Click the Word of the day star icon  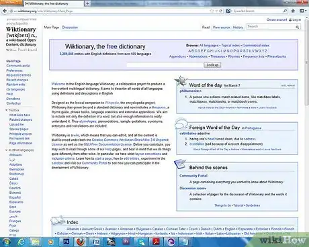tap(181, 81)
